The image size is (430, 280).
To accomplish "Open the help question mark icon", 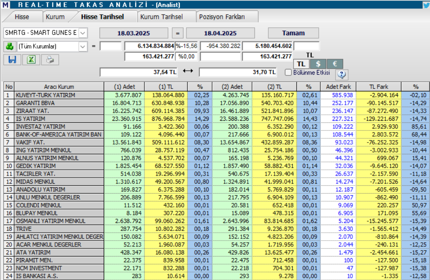I will pyautogui.click(x=341, y=74).
